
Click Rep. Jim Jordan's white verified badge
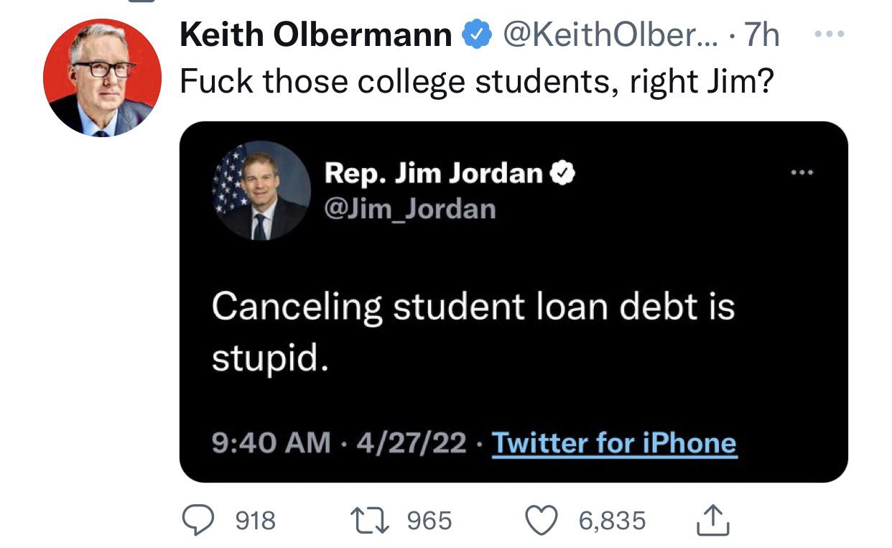562,173
